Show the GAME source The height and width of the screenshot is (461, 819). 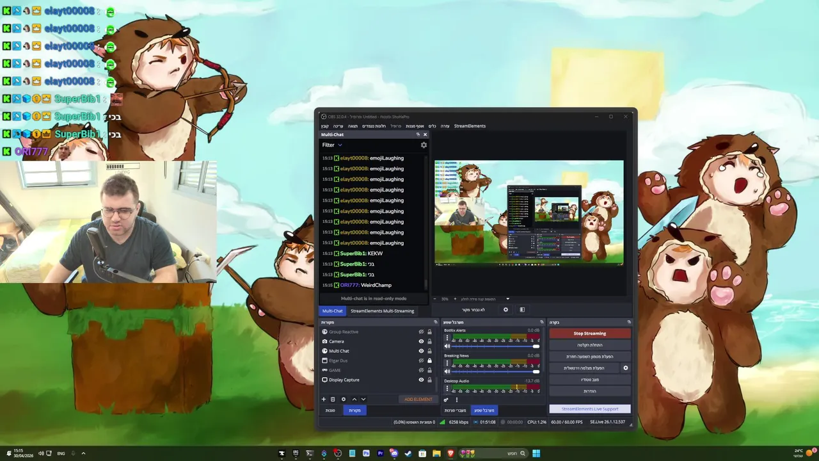pos(421,370)
